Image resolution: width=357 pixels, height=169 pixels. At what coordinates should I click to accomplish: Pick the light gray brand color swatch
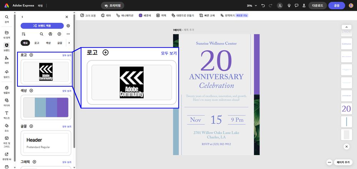tap(29, 107)
